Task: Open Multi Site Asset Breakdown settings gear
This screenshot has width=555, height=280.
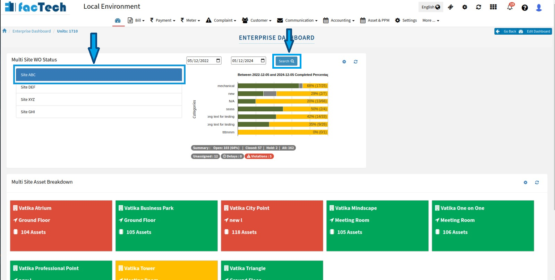Action: pos(525,183)
